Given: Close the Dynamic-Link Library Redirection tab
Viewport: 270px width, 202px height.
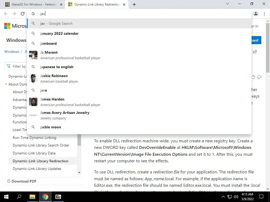Looking at the screenshot, I should [124, 4].
